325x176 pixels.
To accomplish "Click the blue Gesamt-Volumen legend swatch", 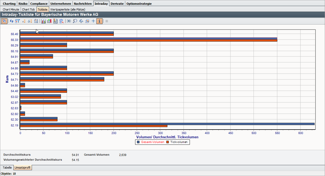I will click(138, 142).
